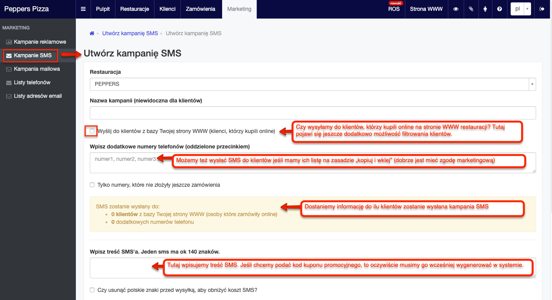The image size is (552, 300).
Task: Click the envelope icon beside Listy telefonów
Action: [x=9, y=83]
